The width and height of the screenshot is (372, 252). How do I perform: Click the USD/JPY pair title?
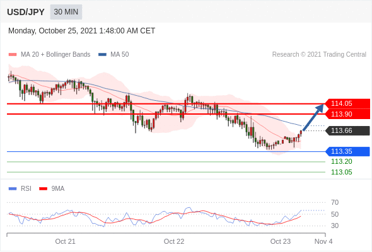[x=26, y=12]
